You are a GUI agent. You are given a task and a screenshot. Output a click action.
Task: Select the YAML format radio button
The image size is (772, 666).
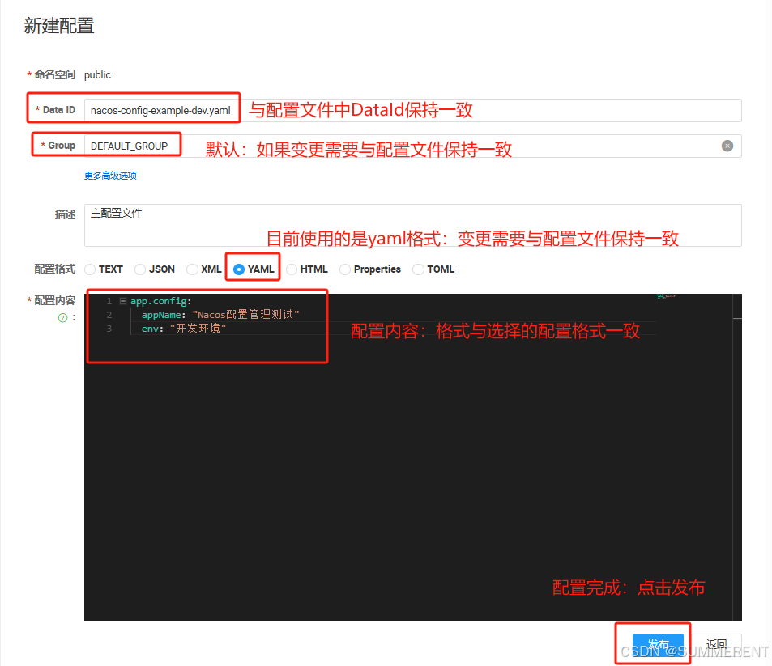click(239, 269)
